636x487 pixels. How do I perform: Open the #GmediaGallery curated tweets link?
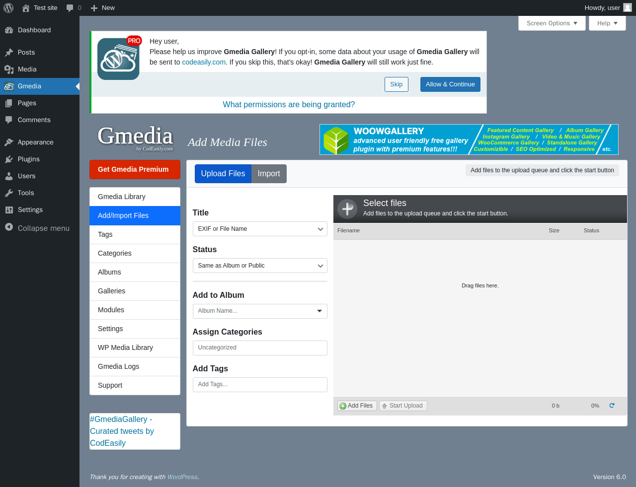pyautogui.click(x=122, y=431)
